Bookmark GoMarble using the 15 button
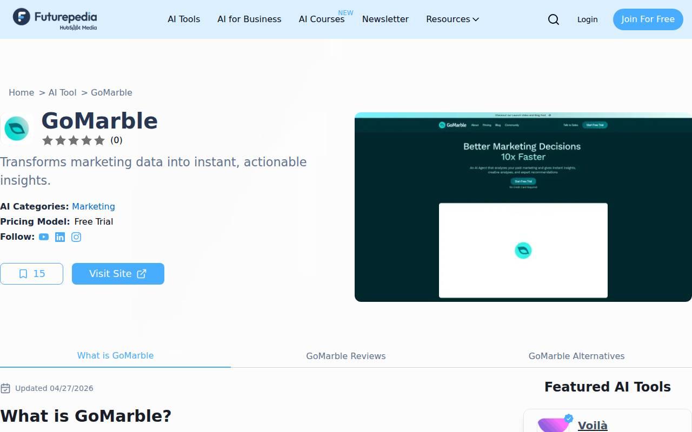The width and height of the screenshot is (692, 432). click(31, 274)
